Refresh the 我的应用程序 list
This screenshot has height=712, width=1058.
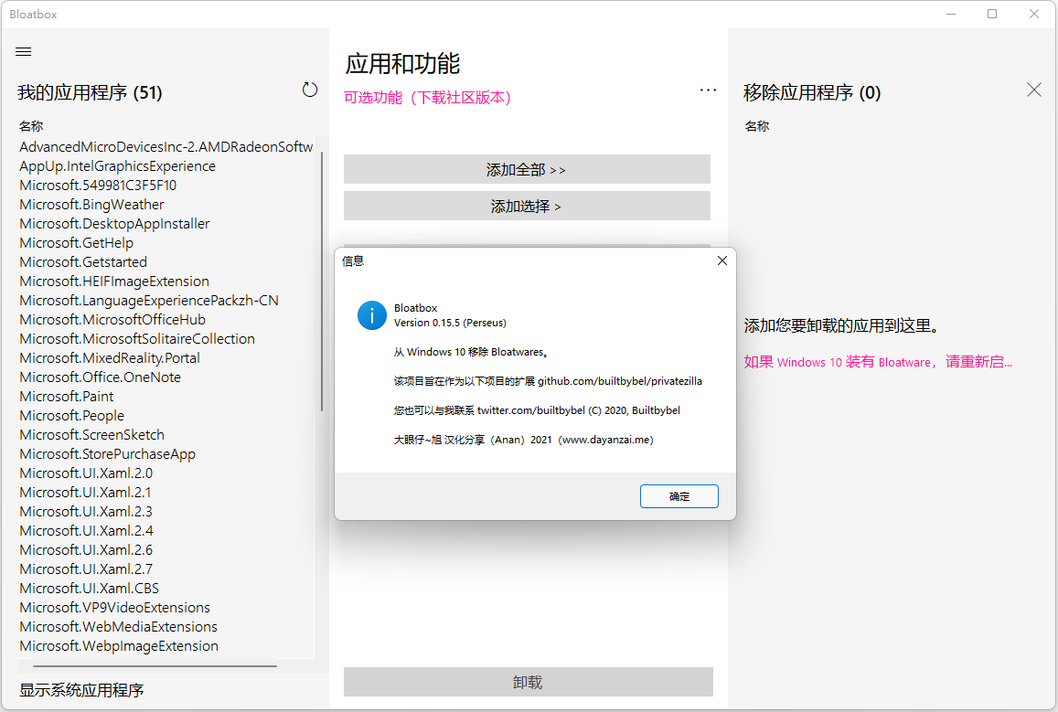pos(310,89)
